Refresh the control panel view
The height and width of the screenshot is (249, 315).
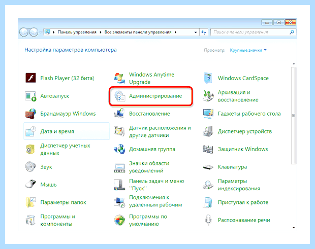204,32
